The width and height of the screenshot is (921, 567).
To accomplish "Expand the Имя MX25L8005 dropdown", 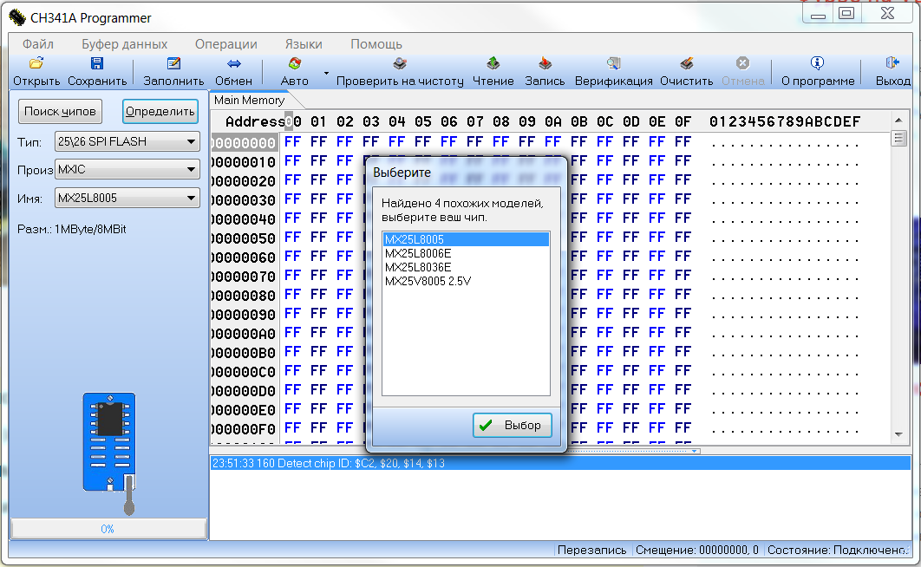I will click(x=191, y=199).
